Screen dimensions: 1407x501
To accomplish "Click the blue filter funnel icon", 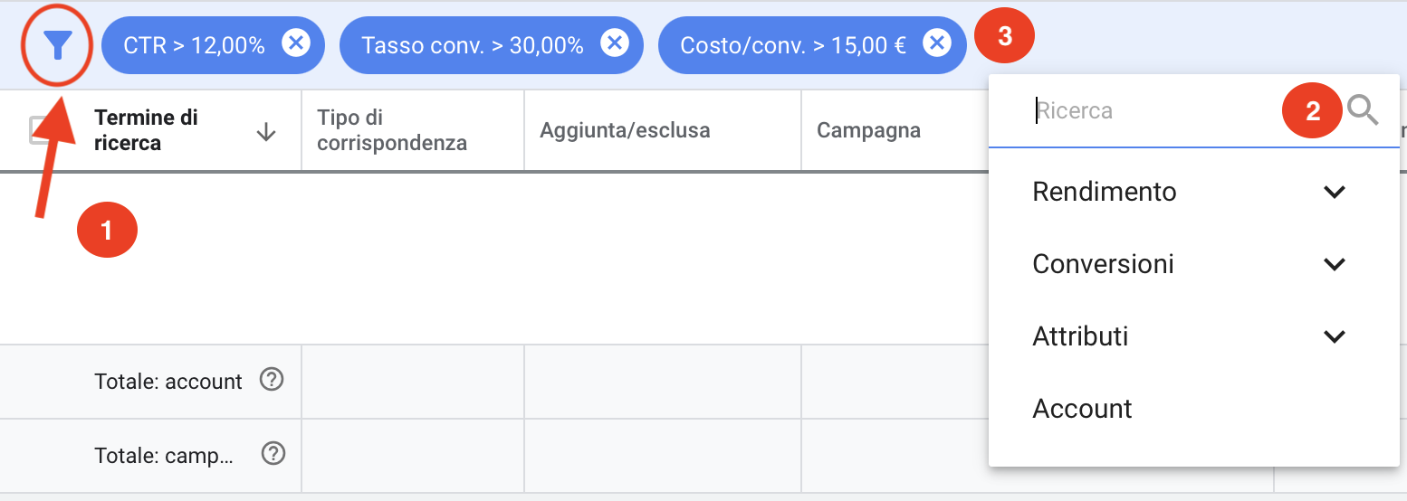I will tap(57, 44).
